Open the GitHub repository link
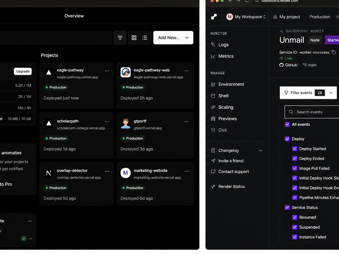The height and width of the screenshot is (254, 339). 288,65
